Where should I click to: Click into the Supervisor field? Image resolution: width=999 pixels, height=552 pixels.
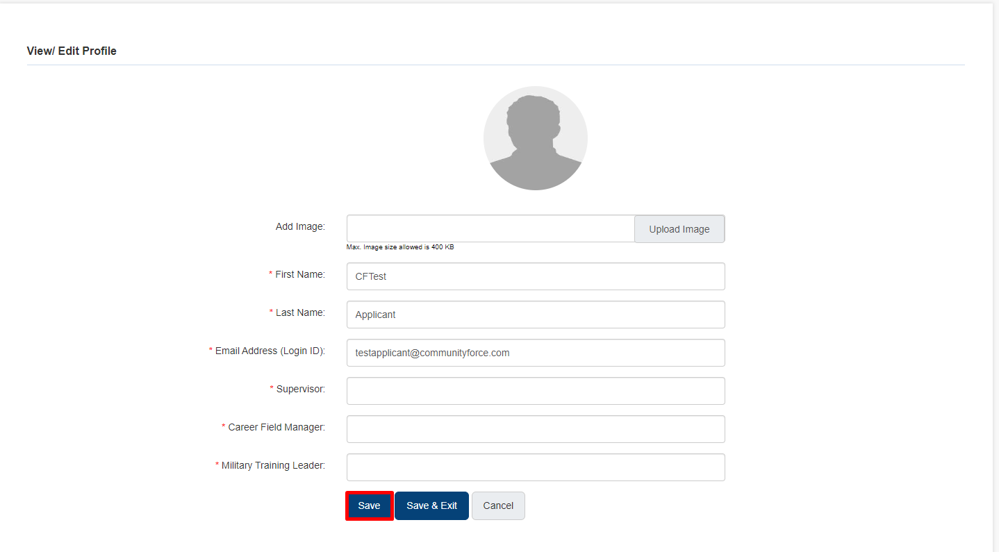[x=536, y=391]
